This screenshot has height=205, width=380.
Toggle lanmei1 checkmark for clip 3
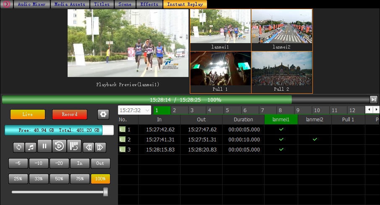tap(281, 149)
